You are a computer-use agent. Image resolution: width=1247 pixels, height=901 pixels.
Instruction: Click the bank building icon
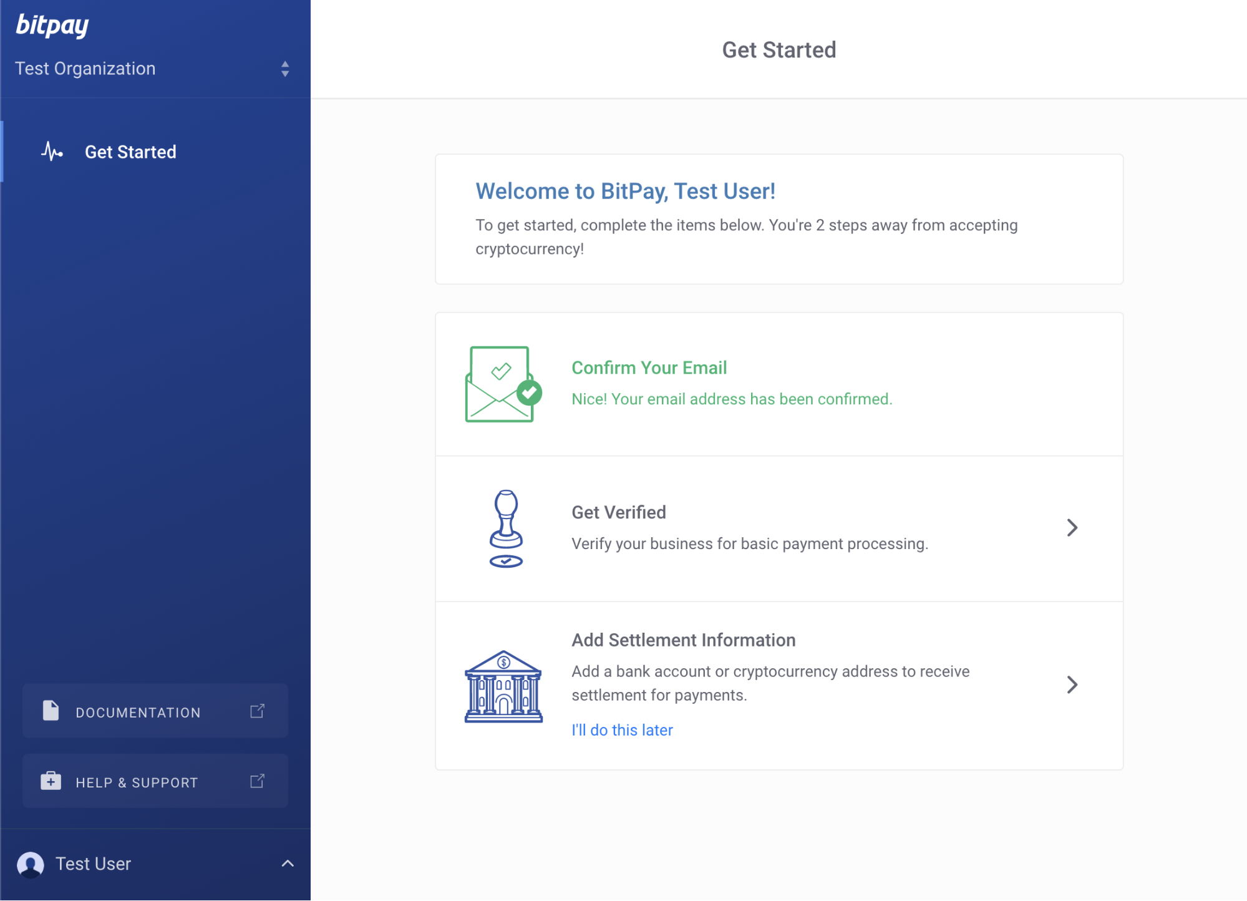503,686
